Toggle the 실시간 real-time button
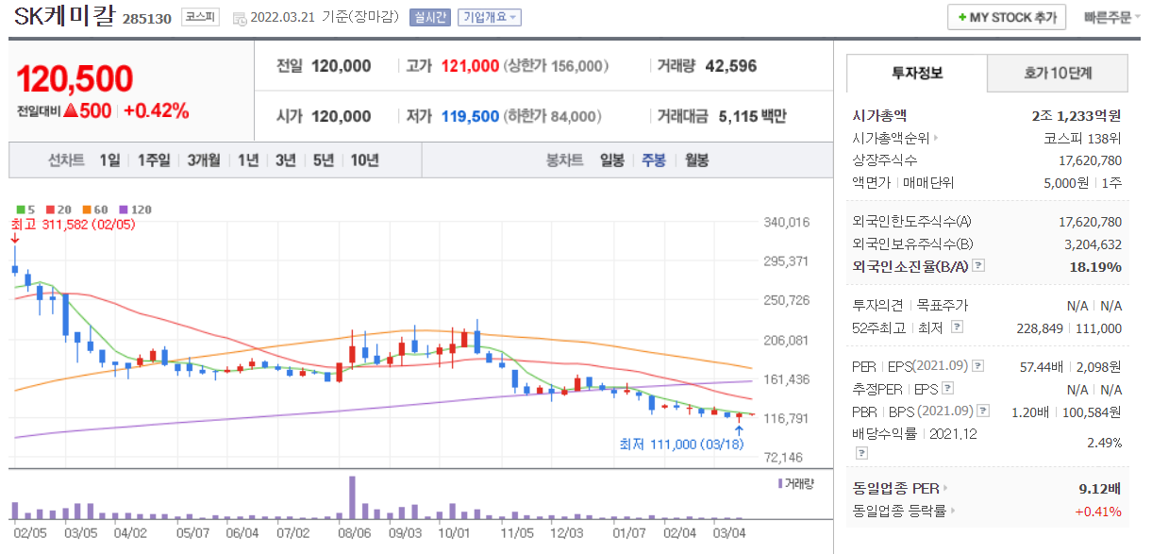 click(x=432, y=18)
